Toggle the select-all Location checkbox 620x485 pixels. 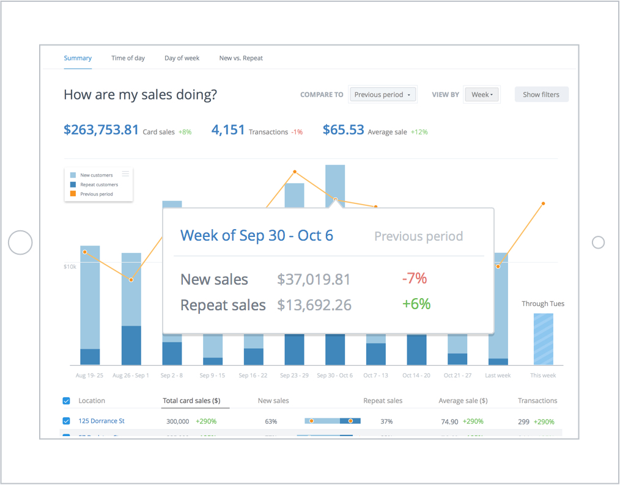click(x=66, y=401)
